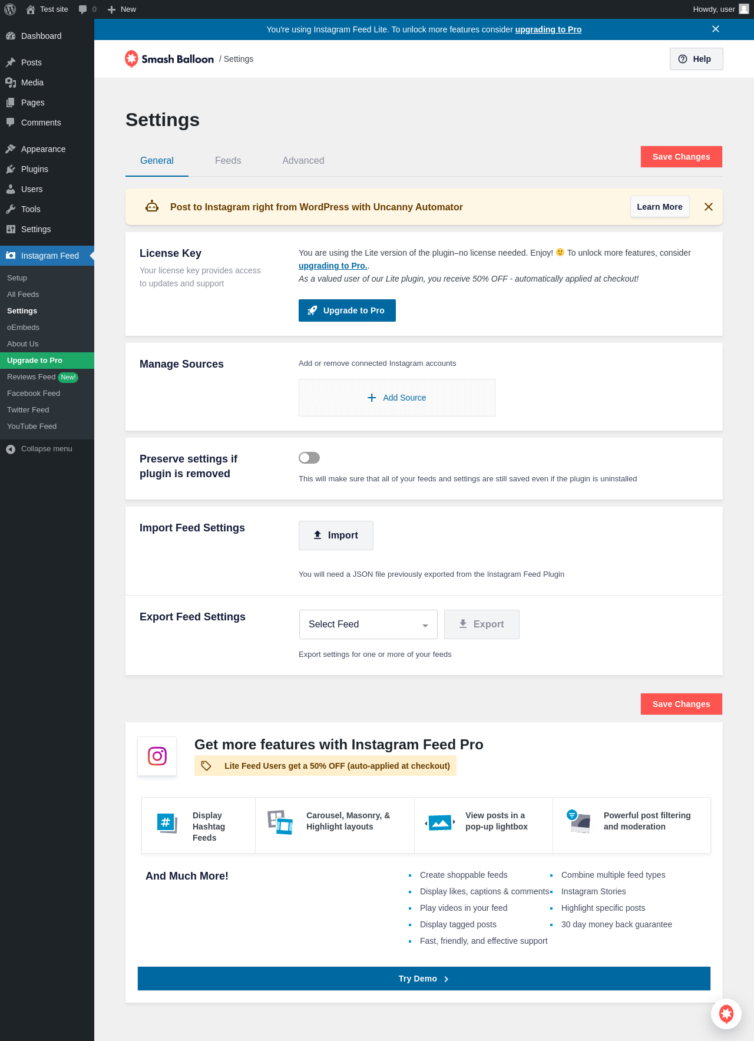Click the Instagram logo in Pro section

coord(157,756)
